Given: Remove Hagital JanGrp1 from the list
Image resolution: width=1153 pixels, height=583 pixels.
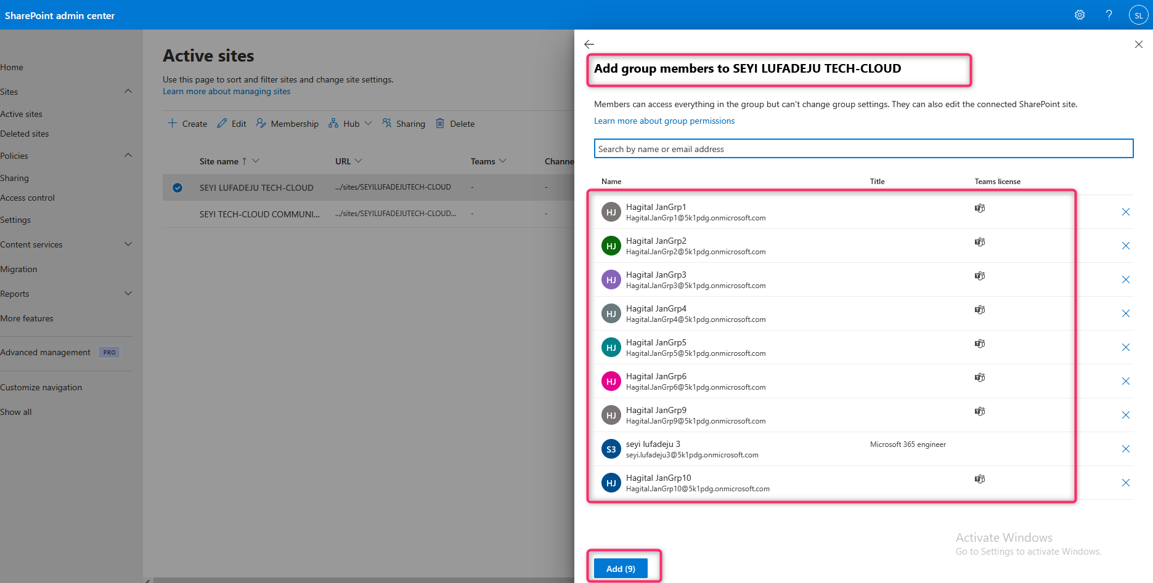Looking at the screenshot, I should click(x=1126, y=212).
